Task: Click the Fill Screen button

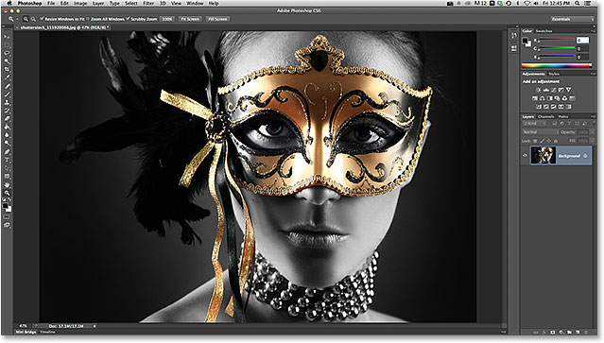Action: click(217, 19)
